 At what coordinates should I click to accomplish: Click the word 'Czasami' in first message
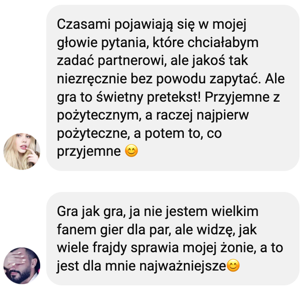(x=84, y=24)
